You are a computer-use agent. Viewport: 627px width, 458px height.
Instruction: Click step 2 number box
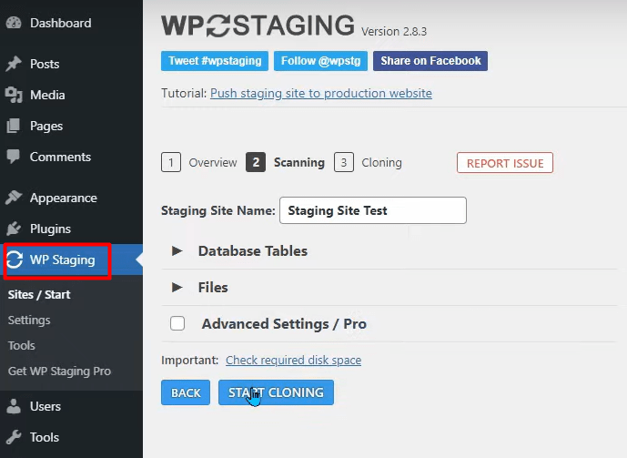coord(256,162)
